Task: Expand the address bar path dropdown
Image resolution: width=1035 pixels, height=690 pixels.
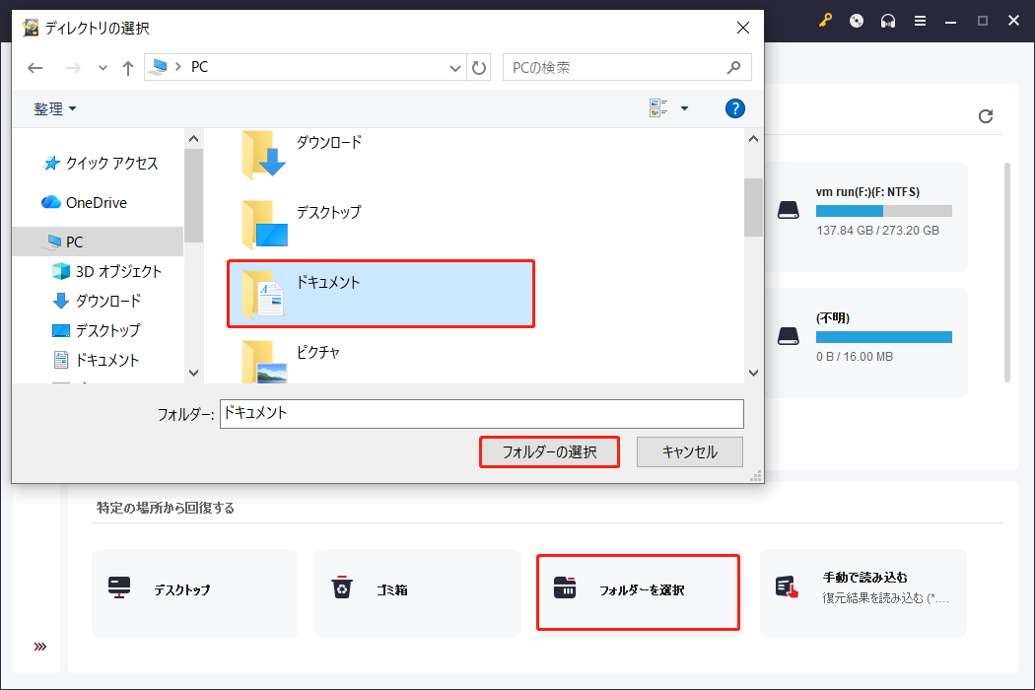Action: tap(454, 68)
